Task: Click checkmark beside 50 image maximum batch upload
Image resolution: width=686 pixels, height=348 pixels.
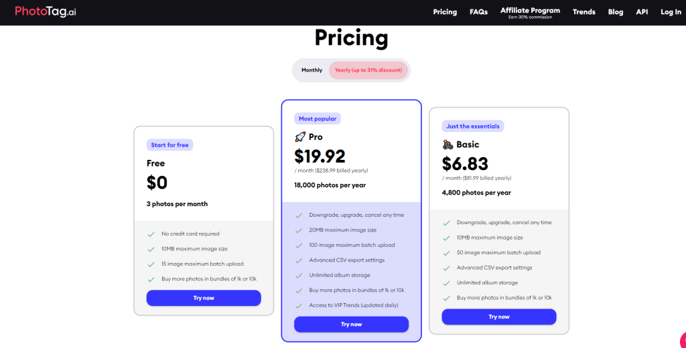Action: [446, 252]
